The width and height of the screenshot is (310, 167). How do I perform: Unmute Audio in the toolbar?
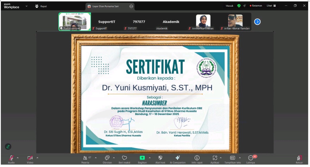(x=11, y=158)
